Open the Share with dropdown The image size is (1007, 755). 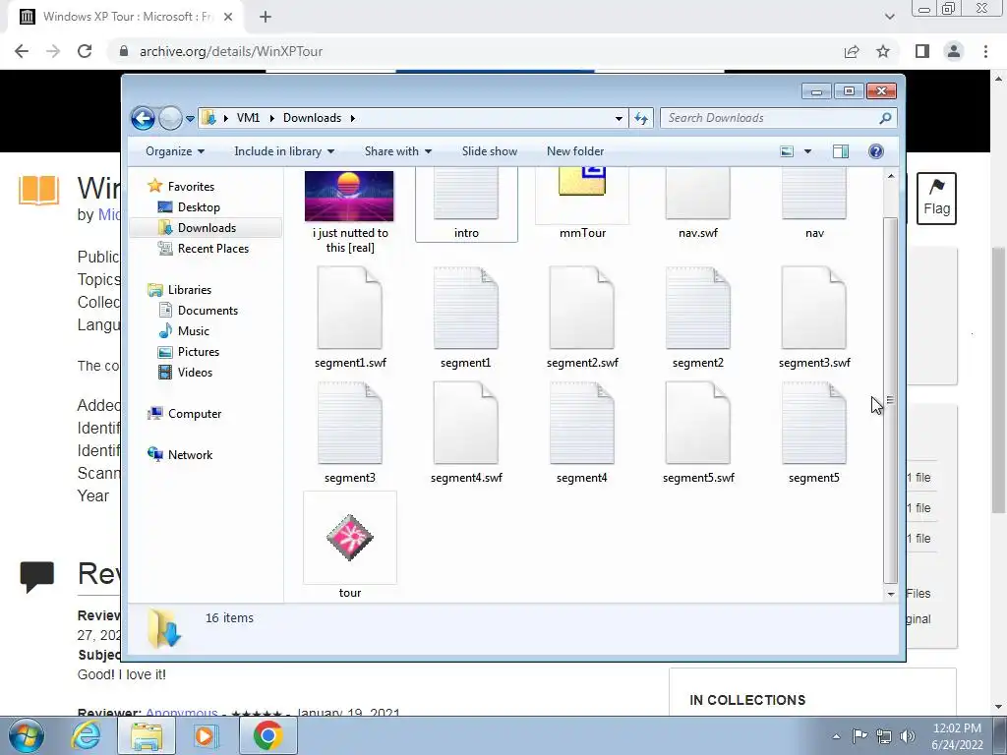(x=398, y=151)
